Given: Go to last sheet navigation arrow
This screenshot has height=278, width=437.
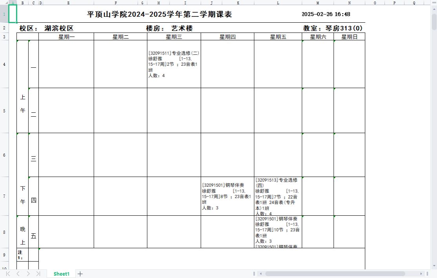Looking at the screenshot, I should (38, 274).
